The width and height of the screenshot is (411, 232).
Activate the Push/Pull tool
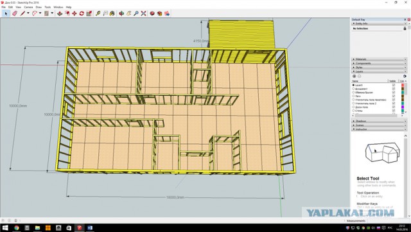(60, 13)
